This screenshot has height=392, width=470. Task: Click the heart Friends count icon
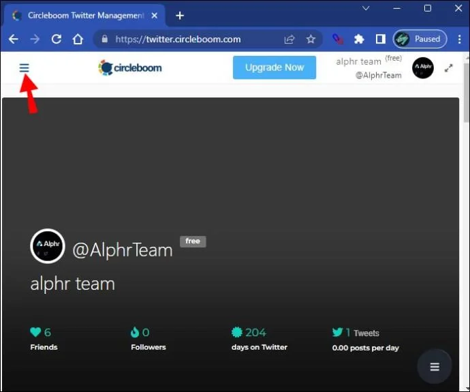(35, 332)
